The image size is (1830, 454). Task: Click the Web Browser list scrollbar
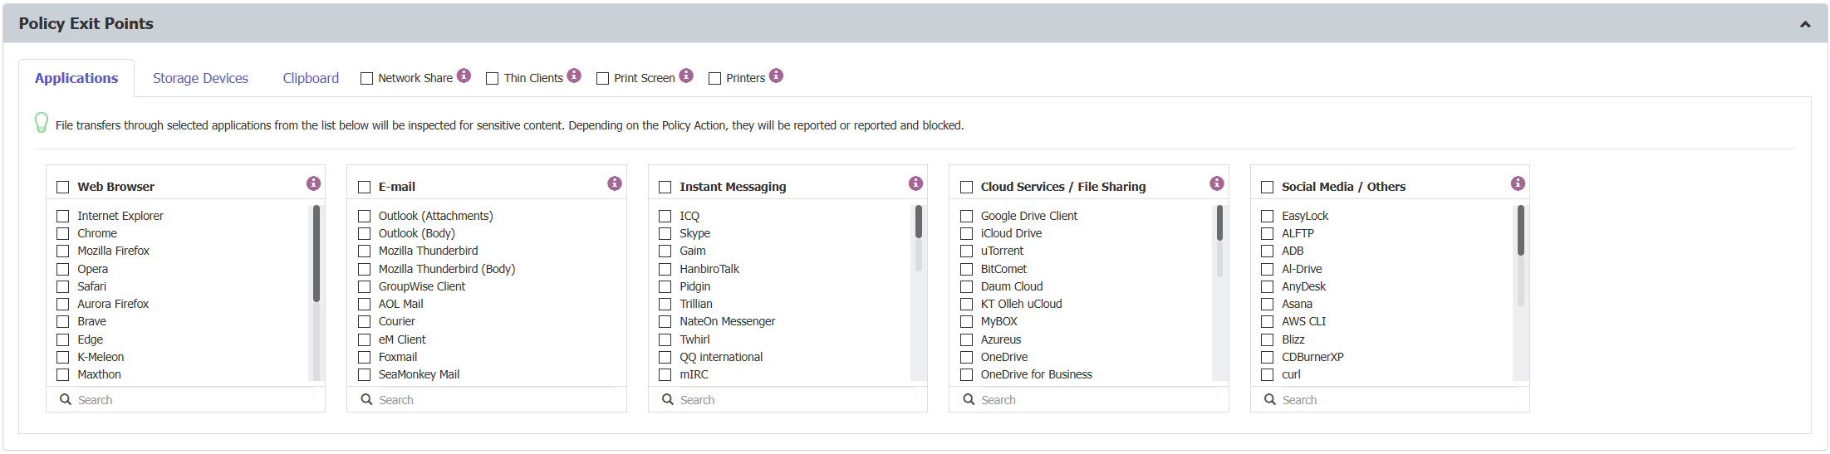click(316, 254)
